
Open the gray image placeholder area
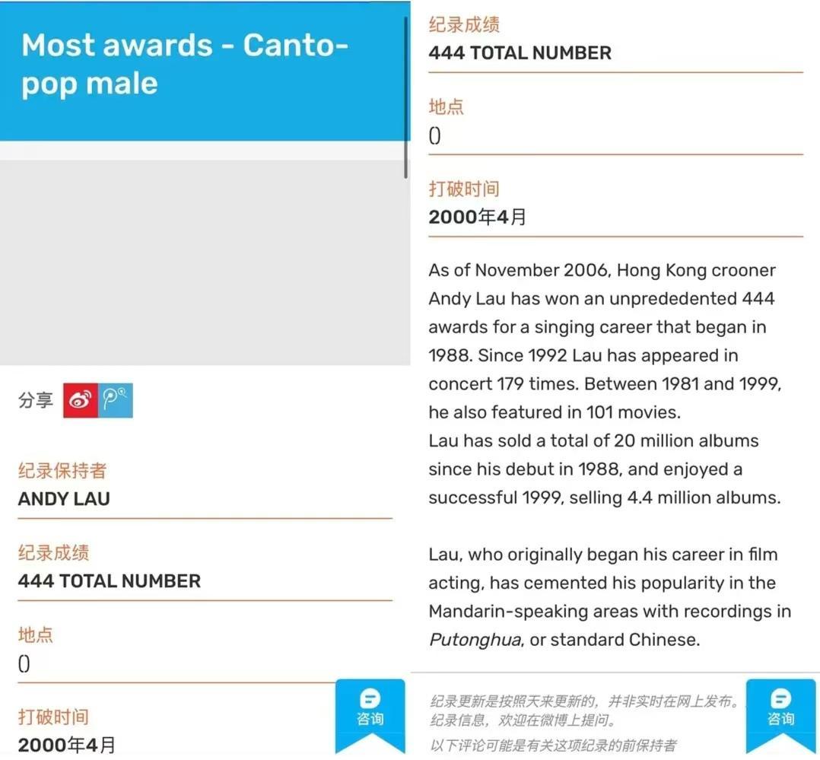(x=204, y=262)
